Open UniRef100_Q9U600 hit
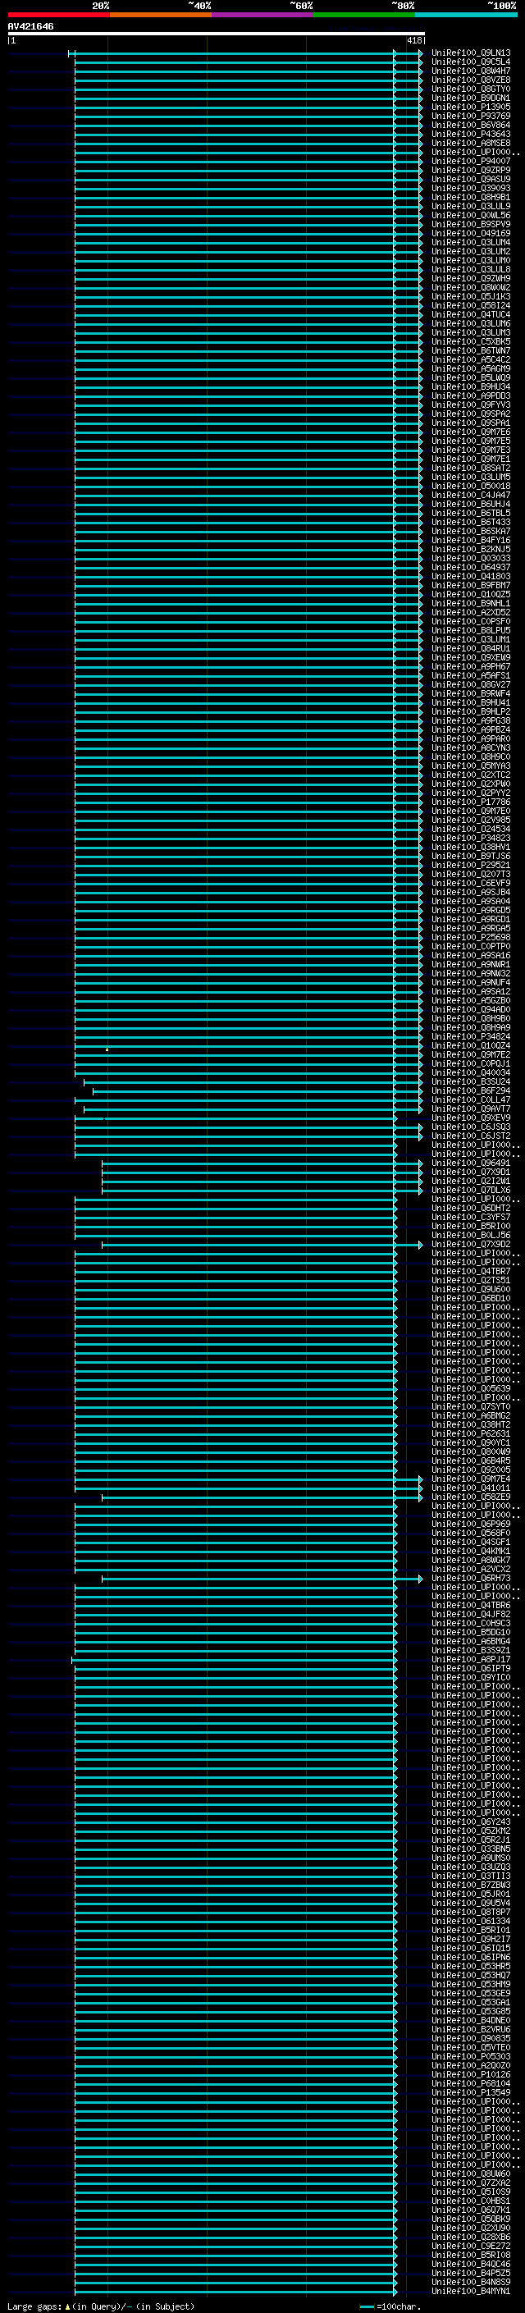The image size is (525, 2313). pos(470,1289)
